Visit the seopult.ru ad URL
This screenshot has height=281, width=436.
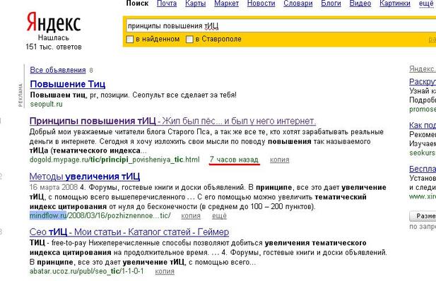pyautogui.click(x=46, y=104)
